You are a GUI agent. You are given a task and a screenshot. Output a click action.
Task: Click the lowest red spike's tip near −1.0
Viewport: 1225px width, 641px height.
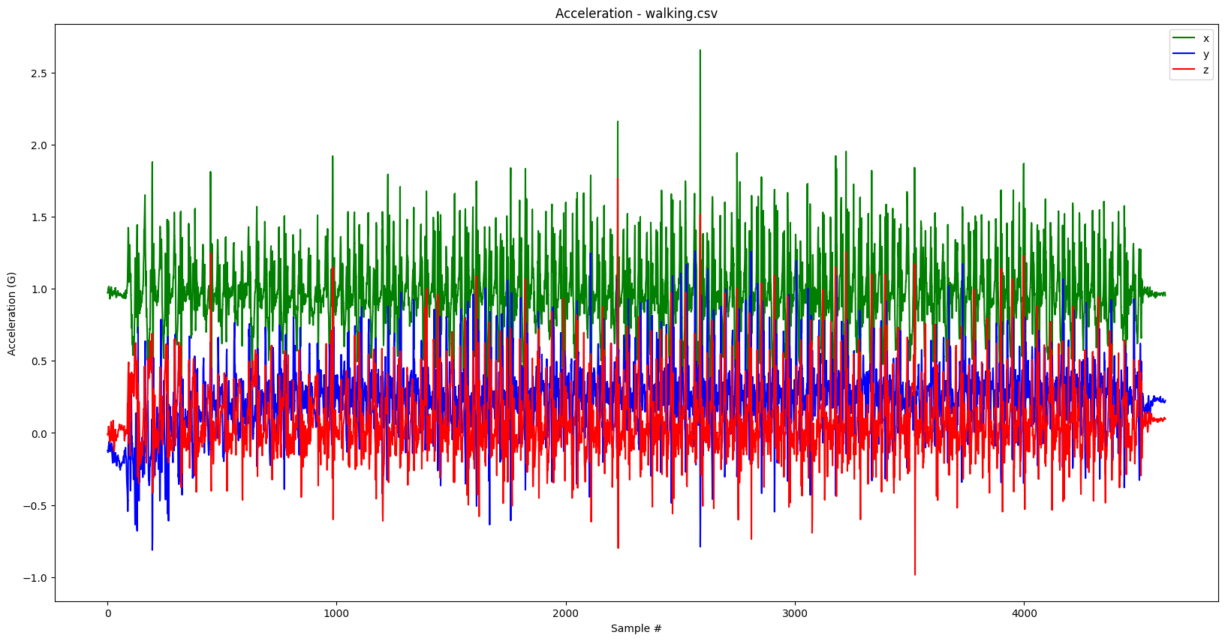coord(915,574)
